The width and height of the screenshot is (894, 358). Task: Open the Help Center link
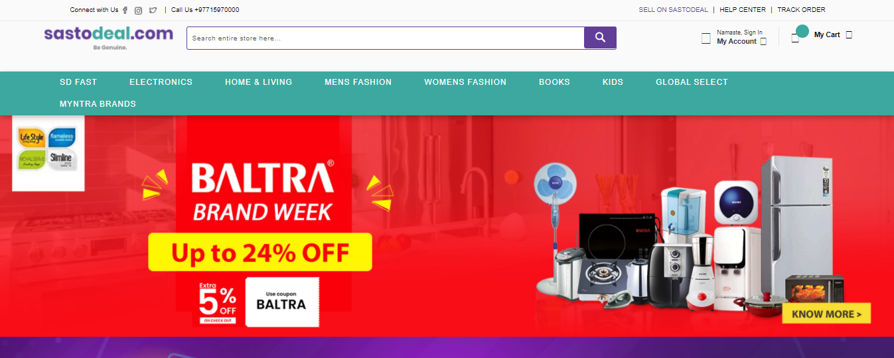click(x=743, y=10)
